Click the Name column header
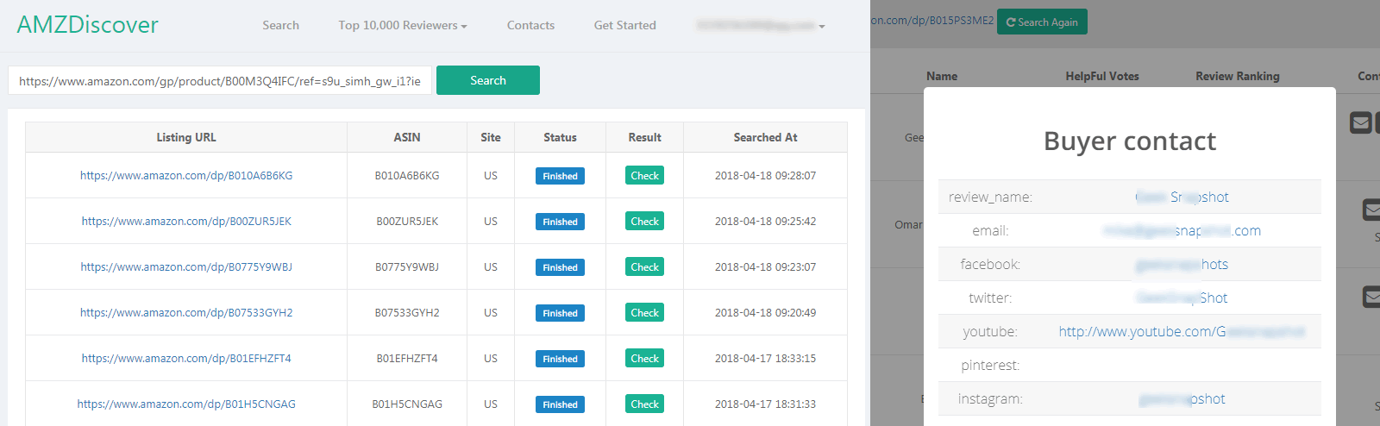 coord(942,76)
